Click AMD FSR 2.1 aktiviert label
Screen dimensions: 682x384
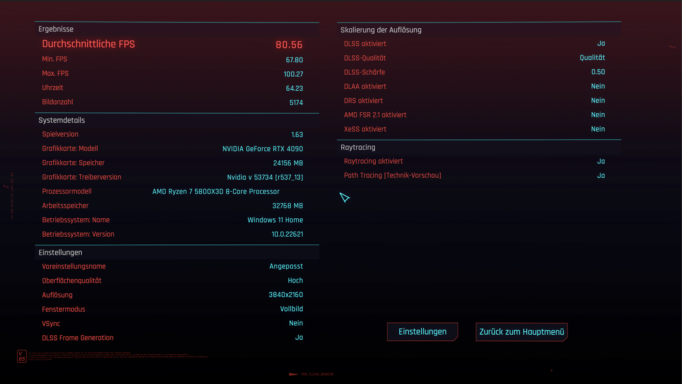[375, 115]
